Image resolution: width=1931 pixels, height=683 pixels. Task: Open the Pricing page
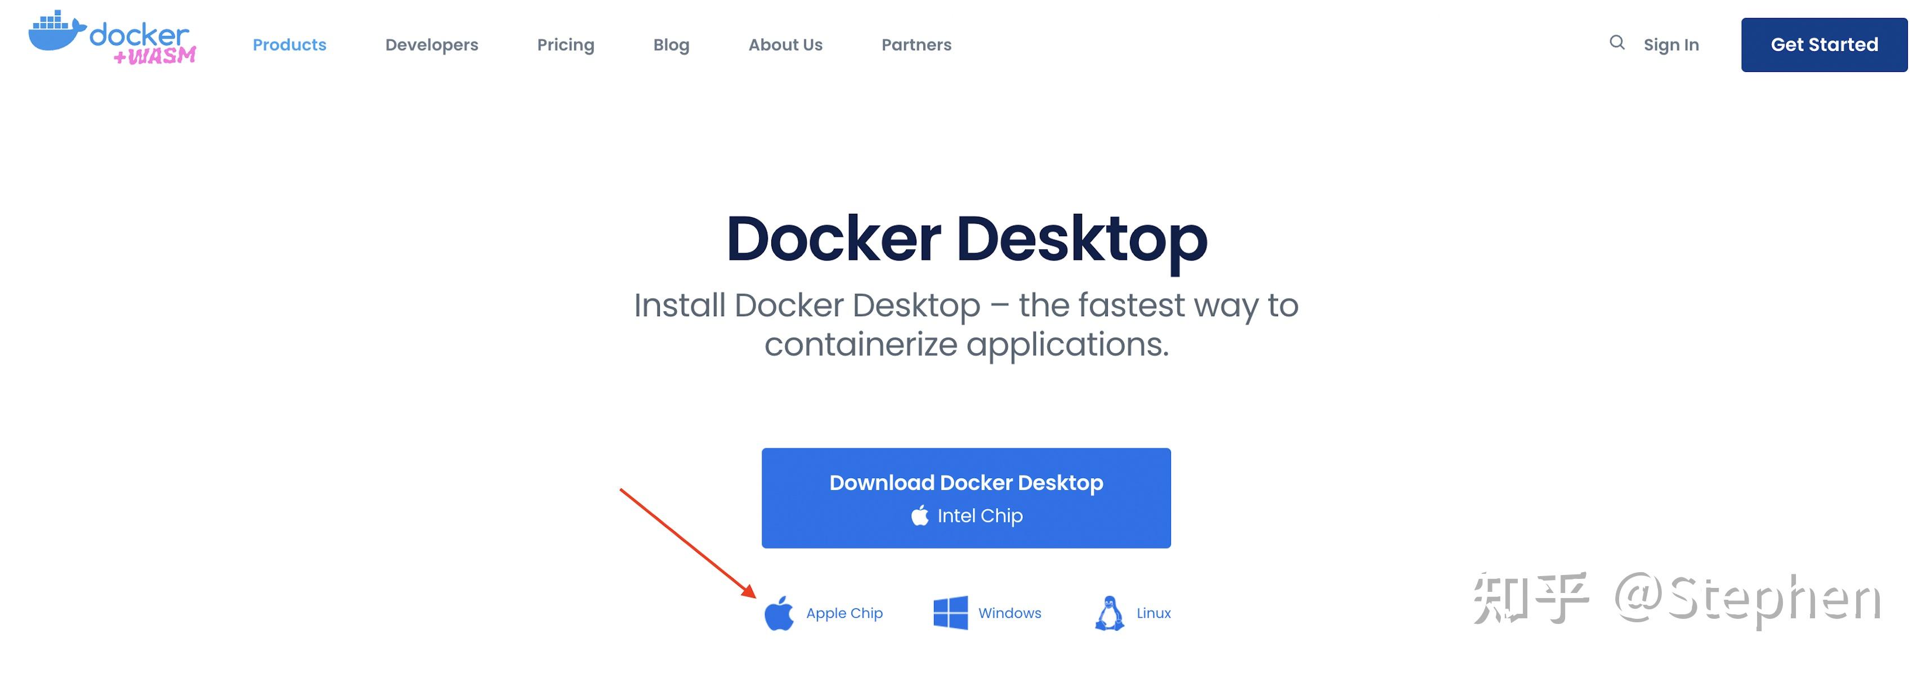click(566, 44)
